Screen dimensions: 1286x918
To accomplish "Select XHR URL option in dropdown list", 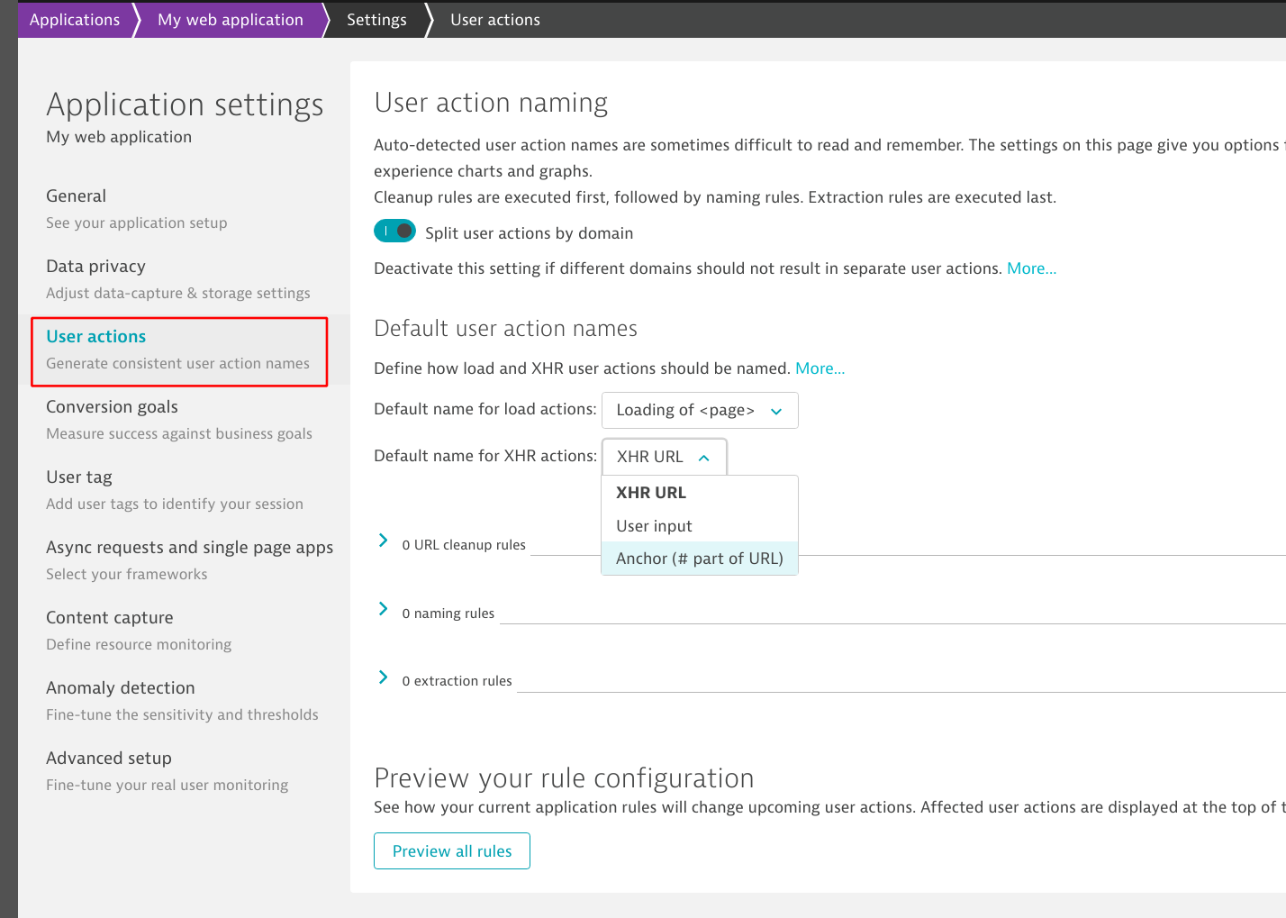I will [651, 493].
